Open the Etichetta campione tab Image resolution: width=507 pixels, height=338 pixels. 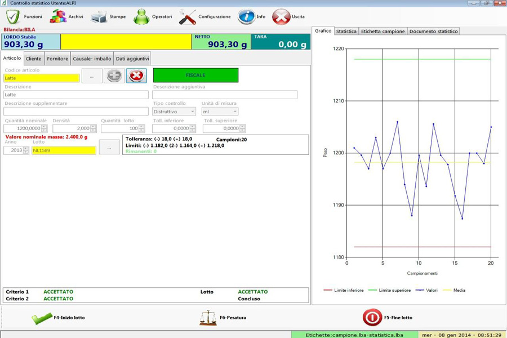click(384, 32)
